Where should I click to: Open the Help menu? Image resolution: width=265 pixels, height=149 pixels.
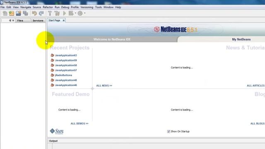(118, 7)
